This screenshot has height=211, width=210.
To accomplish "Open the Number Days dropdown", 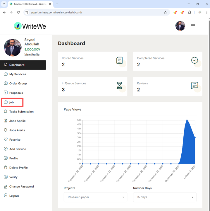I will tap(165, 197).
